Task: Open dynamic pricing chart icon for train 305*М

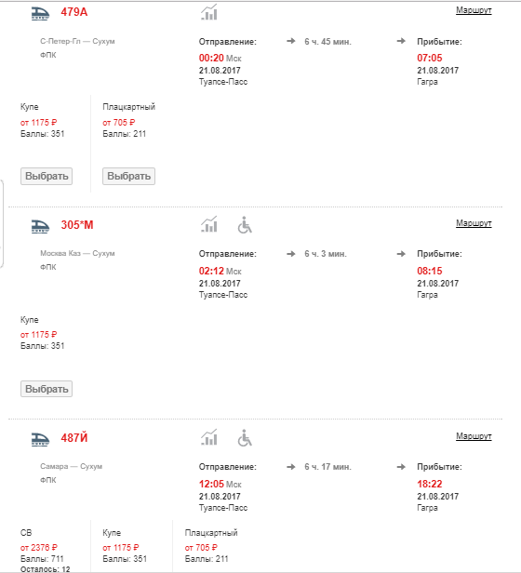Action: [x=209, y=224]
